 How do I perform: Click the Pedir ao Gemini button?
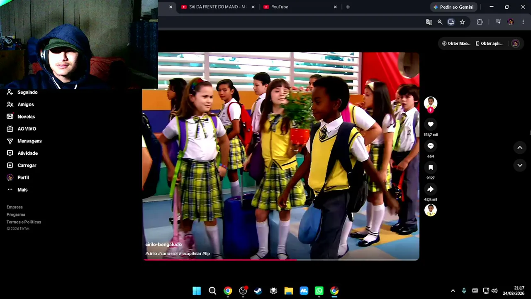[453, 7]
